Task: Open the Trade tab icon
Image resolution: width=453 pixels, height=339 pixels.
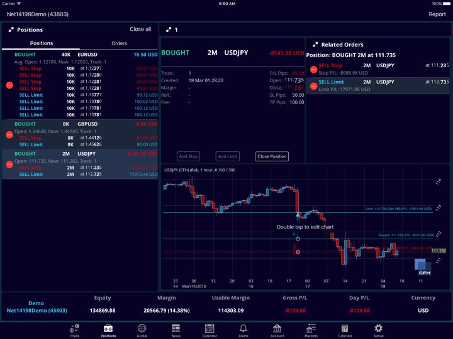Action: pyautogui.click(x=74, y=328)
